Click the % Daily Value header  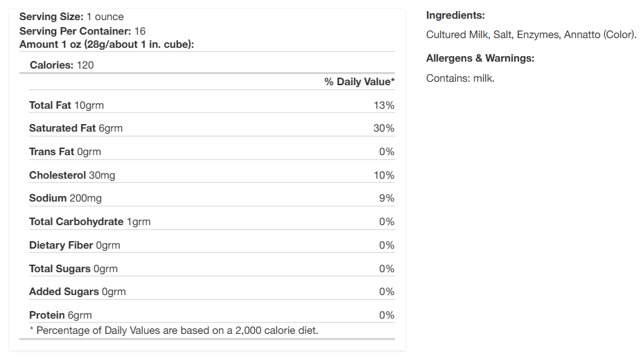point(359,82)
